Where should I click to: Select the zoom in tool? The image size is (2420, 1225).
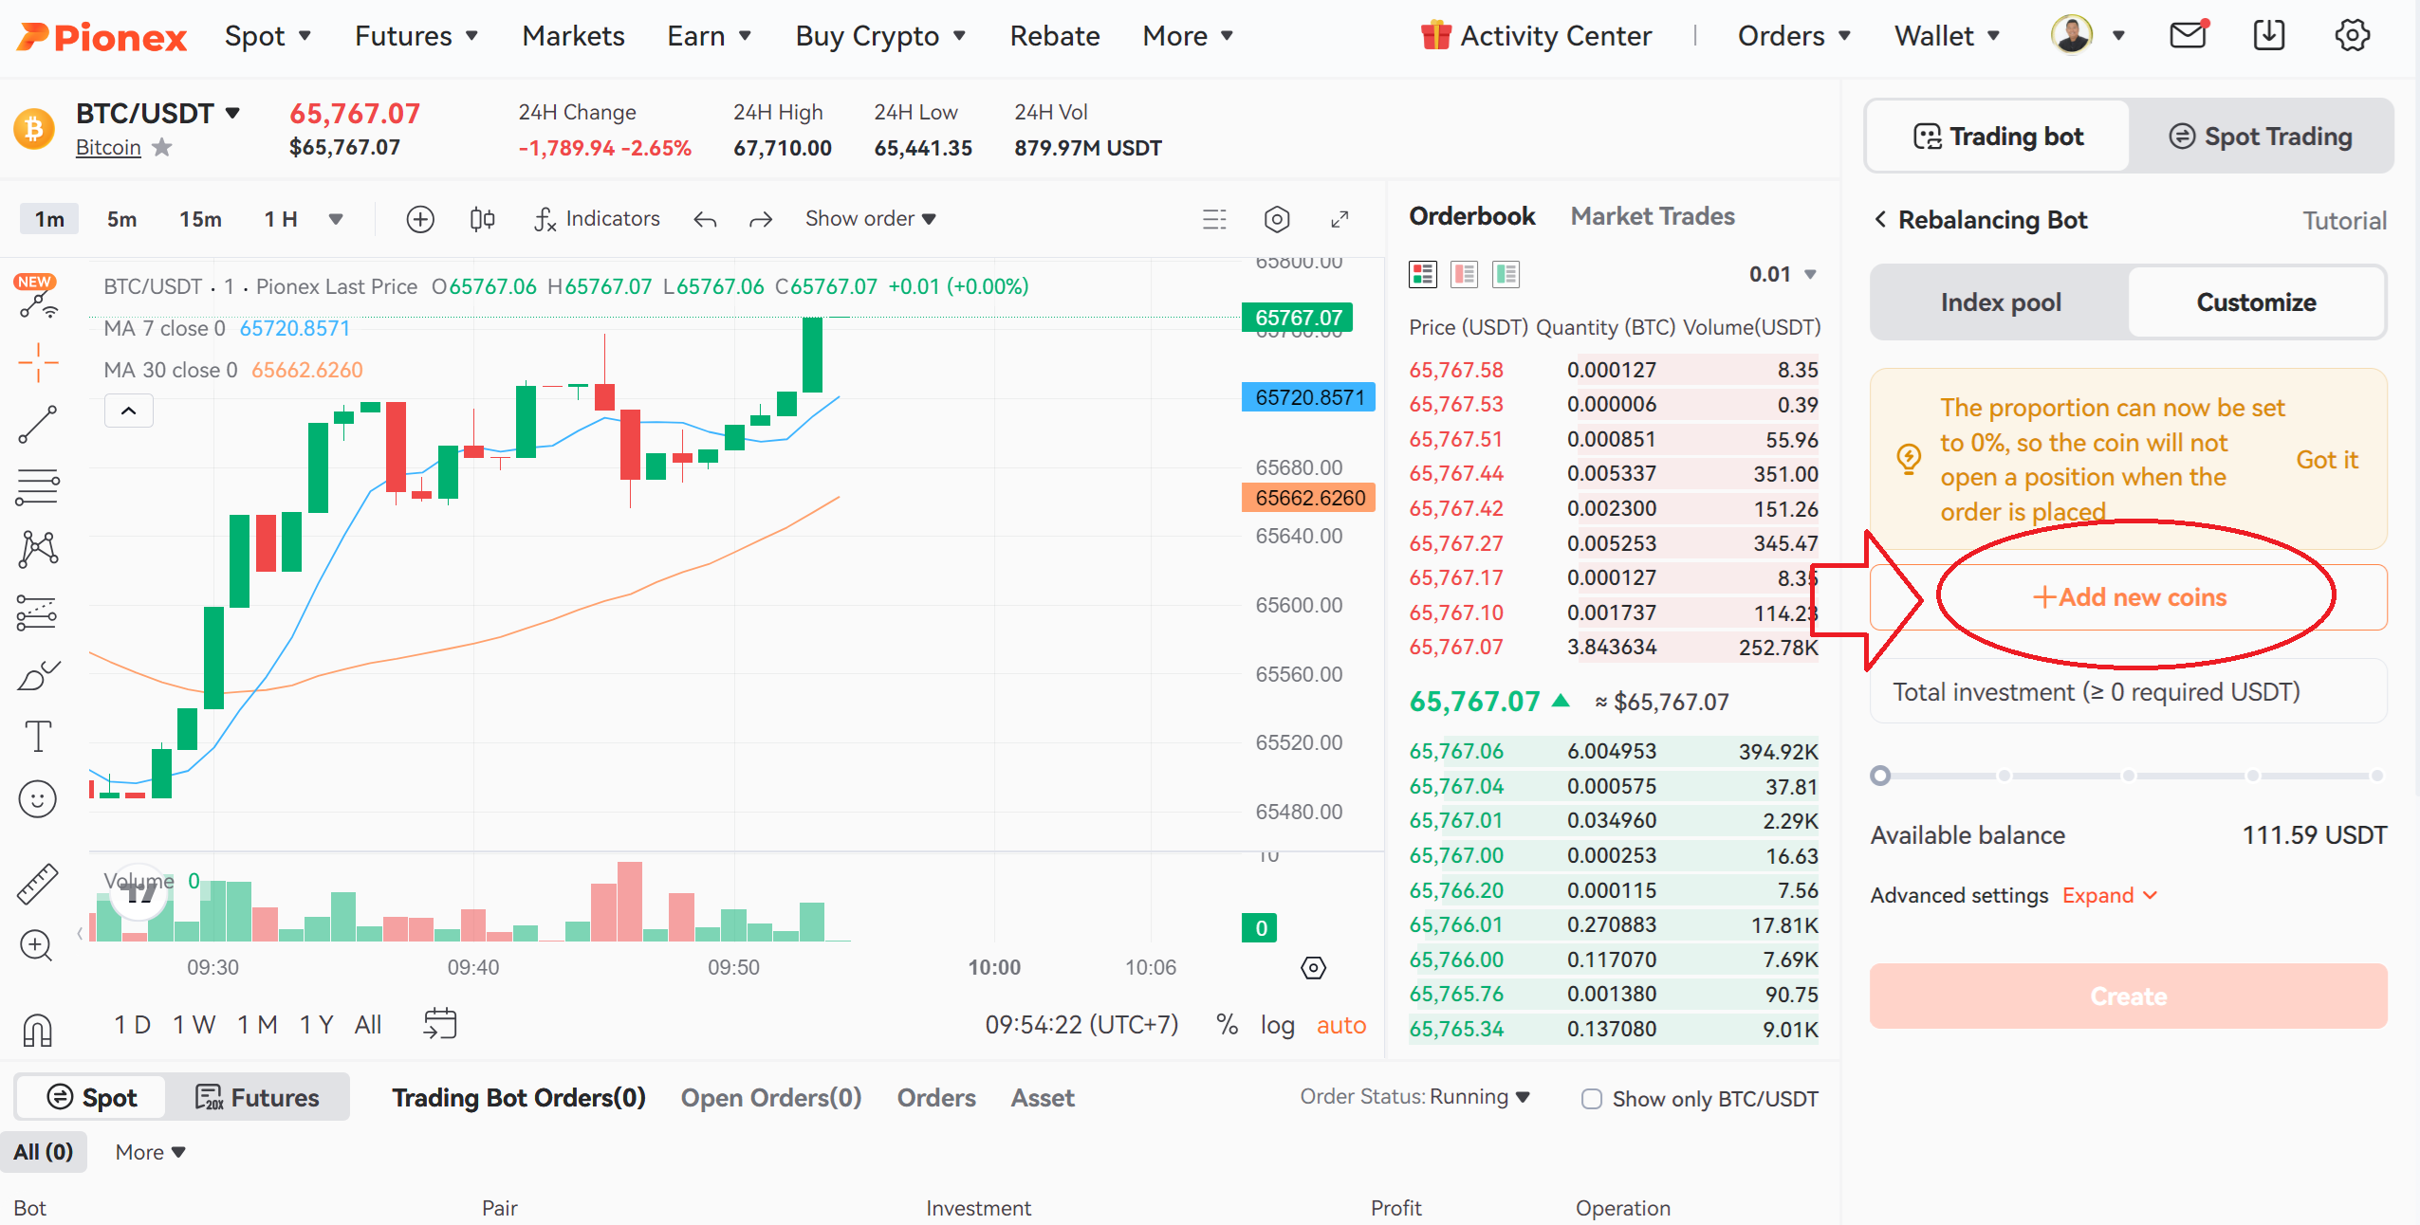tap(36, 945)
